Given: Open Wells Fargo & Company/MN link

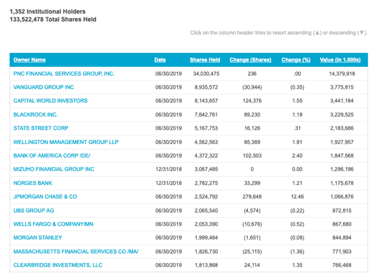Looking at the screenshot, I should tap(53, 224).
